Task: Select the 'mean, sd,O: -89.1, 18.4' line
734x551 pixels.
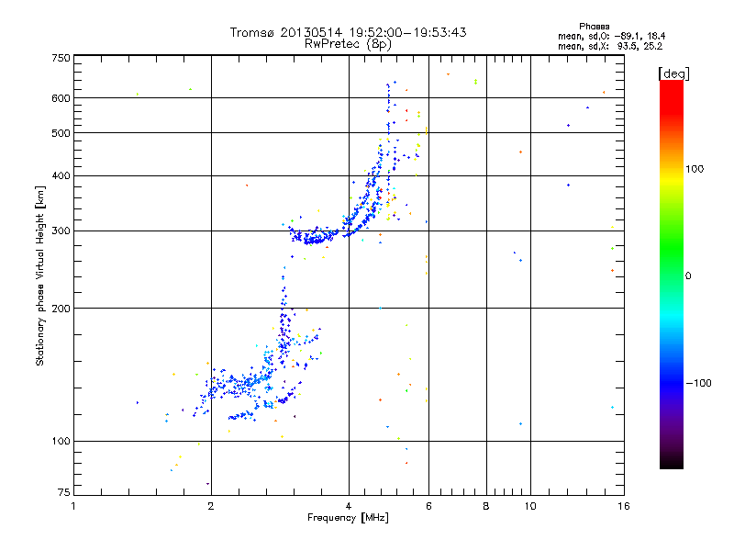Action: [611, 36]
